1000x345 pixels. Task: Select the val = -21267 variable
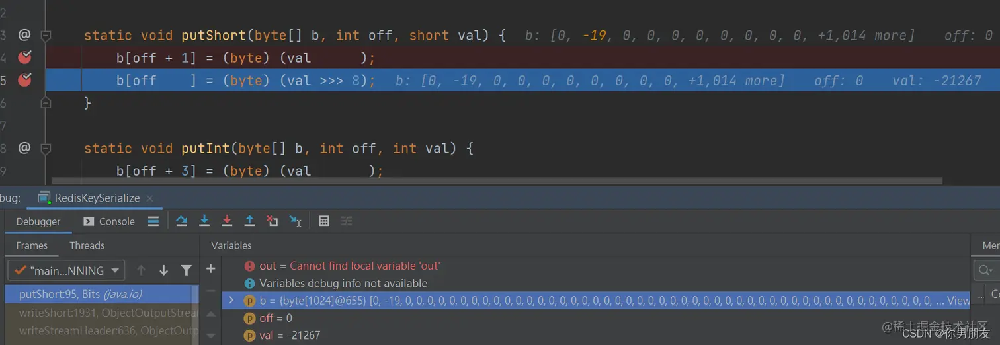pos(282,335)
